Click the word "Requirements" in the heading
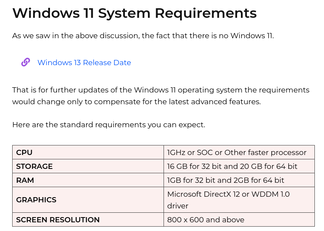The image size is (324, 231). pos(205,13)
